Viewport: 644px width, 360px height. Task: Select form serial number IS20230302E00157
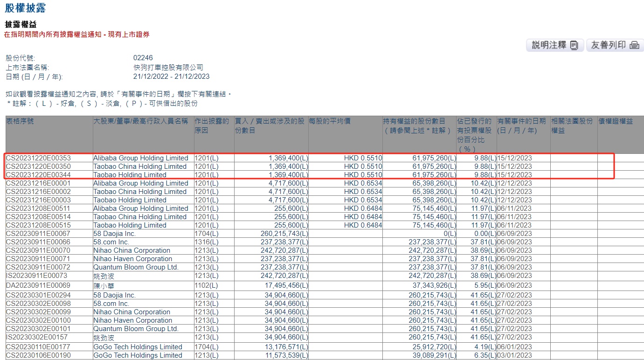coord(37,337)
